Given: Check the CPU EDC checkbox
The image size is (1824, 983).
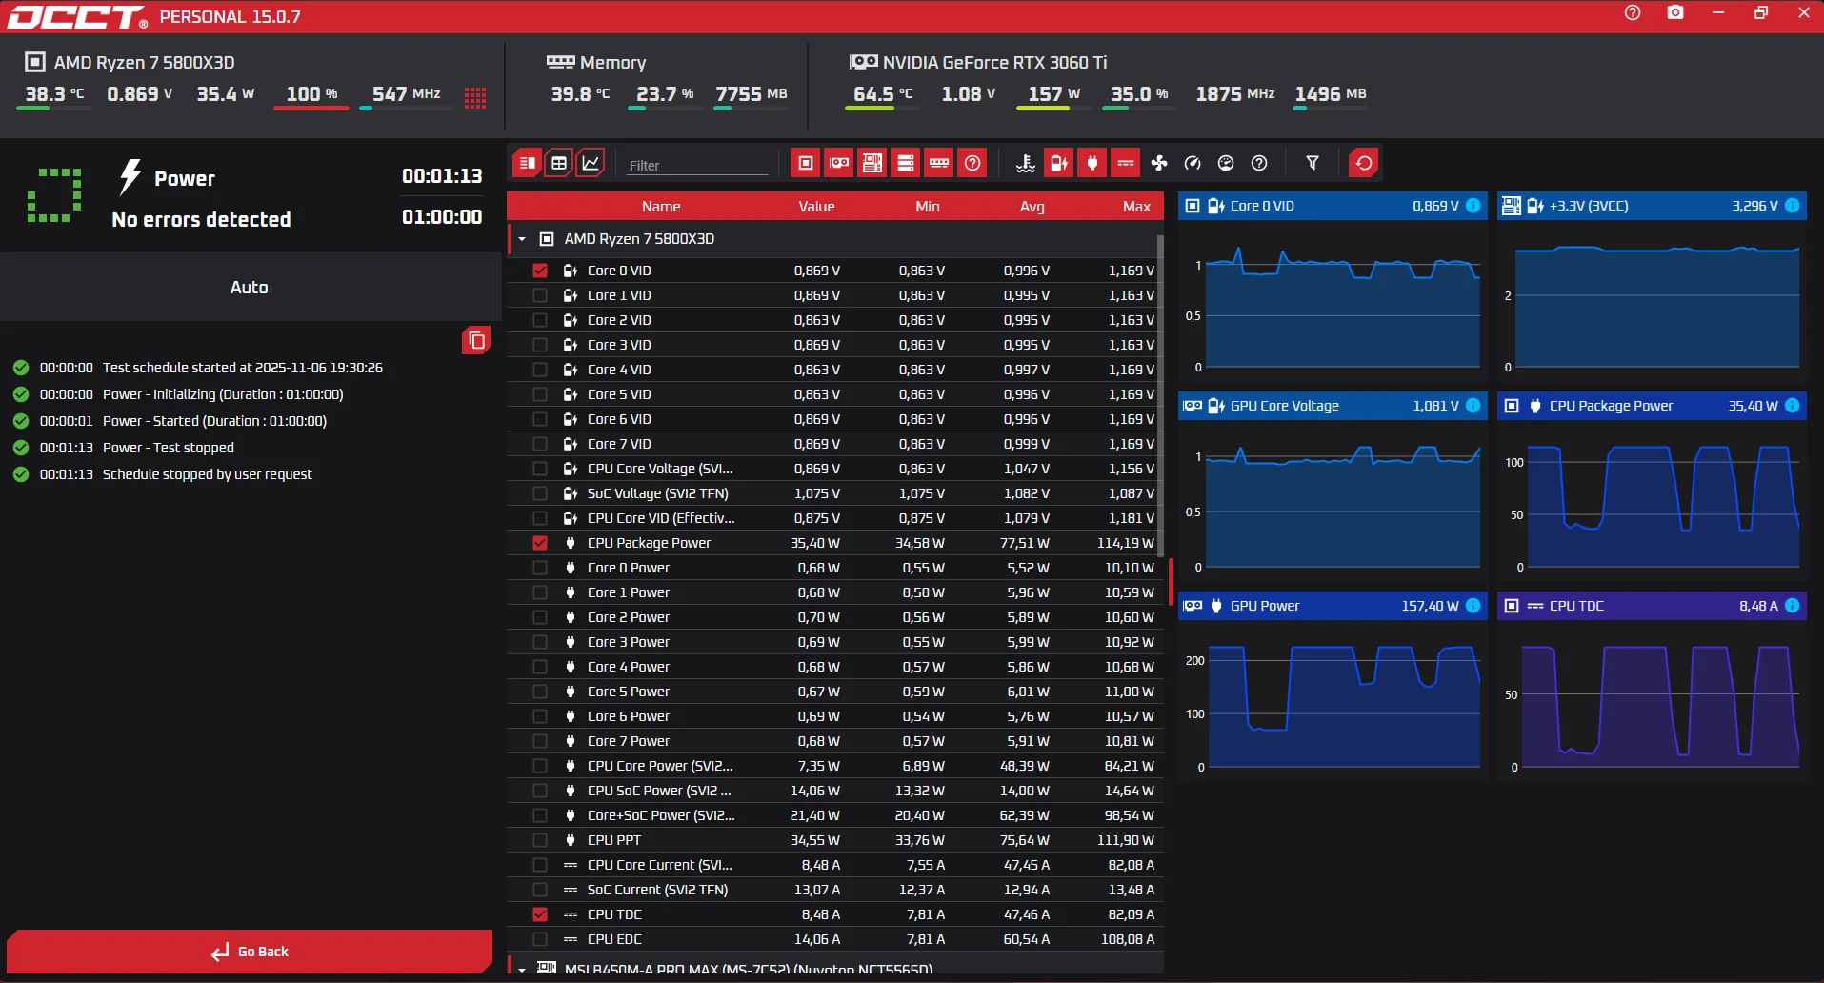Looking at the screenshot, I should (540, 939).
